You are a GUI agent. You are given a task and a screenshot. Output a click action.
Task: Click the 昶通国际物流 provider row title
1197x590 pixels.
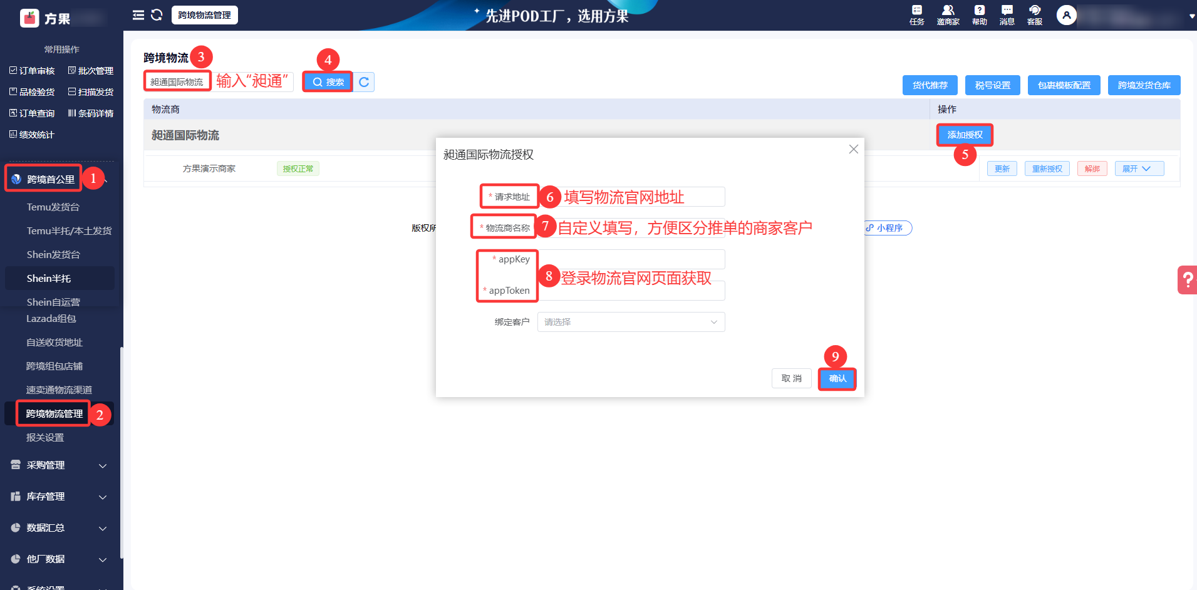pos(185,135)
